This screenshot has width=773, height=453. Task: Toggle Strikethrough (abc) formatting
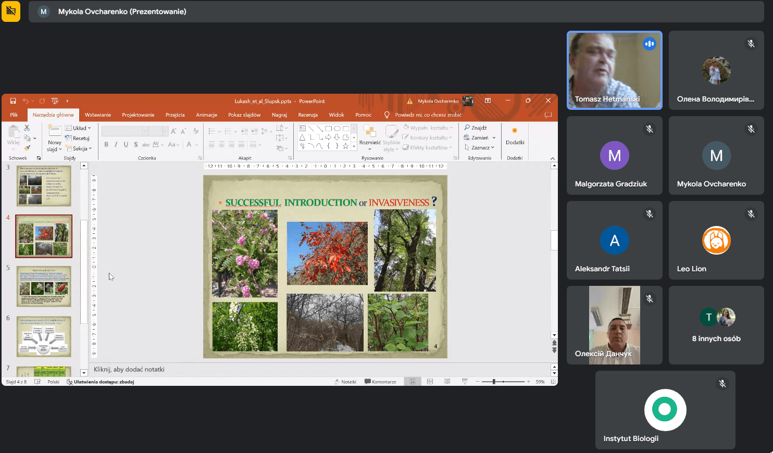coord(146,145)
